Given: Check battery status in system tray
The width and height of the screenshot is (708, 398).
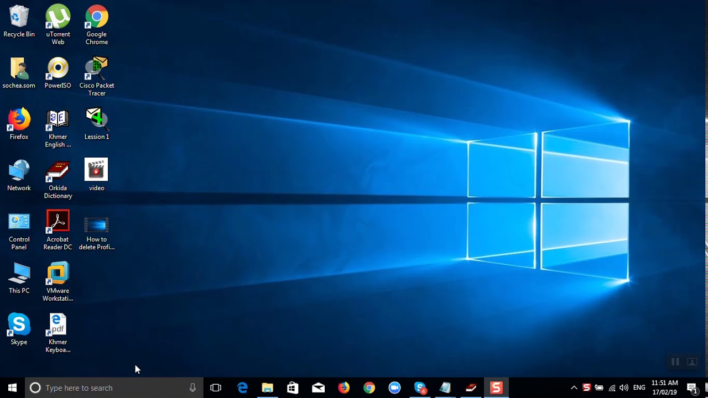Looking at the screenshot, I should point(599,387).
